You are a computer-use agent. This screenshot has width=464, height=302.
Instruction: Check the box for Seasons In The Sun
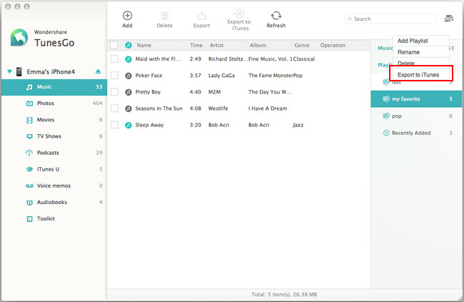(114, 109)
